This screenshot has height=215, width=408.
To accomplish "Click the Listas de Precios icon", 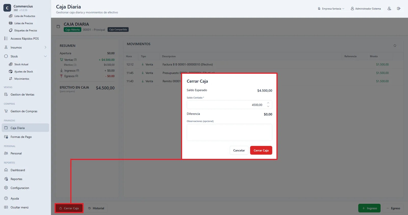I will click(10, 23).
